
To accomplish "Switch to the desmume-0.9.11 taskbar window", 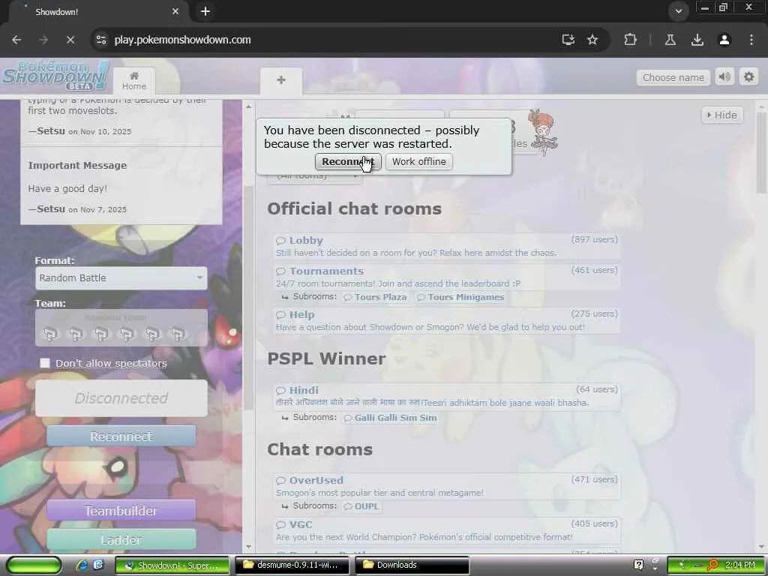I will tap(292, 565).
